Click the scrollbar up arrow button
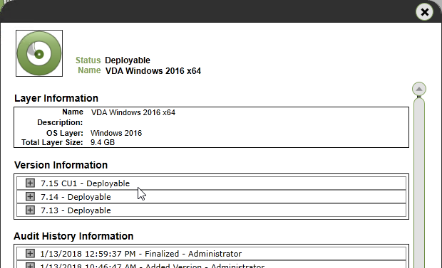 coord(419,89)
